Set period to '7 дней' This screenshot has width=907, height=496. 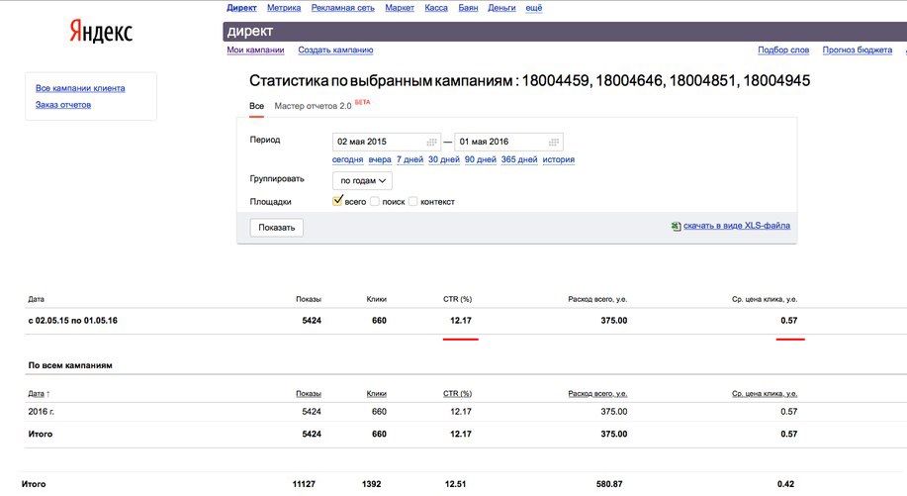(x=410, y=159)
